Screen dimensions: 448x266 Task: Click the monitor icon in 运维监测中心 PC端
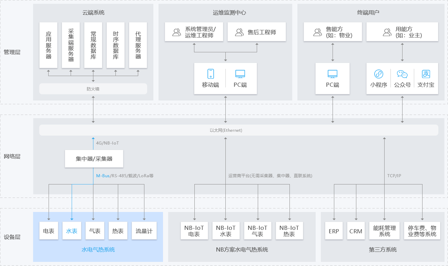(x=240, y=74)
